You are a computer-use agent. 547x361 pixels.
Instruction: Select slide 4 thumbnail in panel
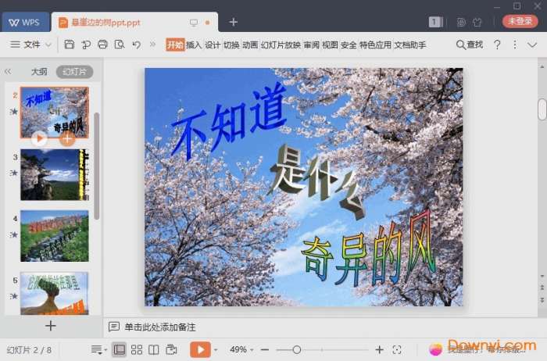[54, 235]
